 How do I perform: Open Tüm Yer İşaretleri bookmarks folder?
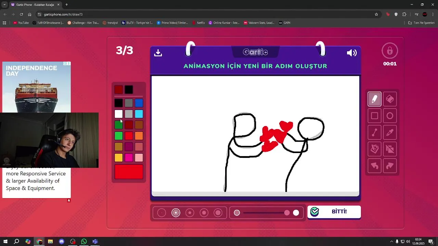coord(421,23)
